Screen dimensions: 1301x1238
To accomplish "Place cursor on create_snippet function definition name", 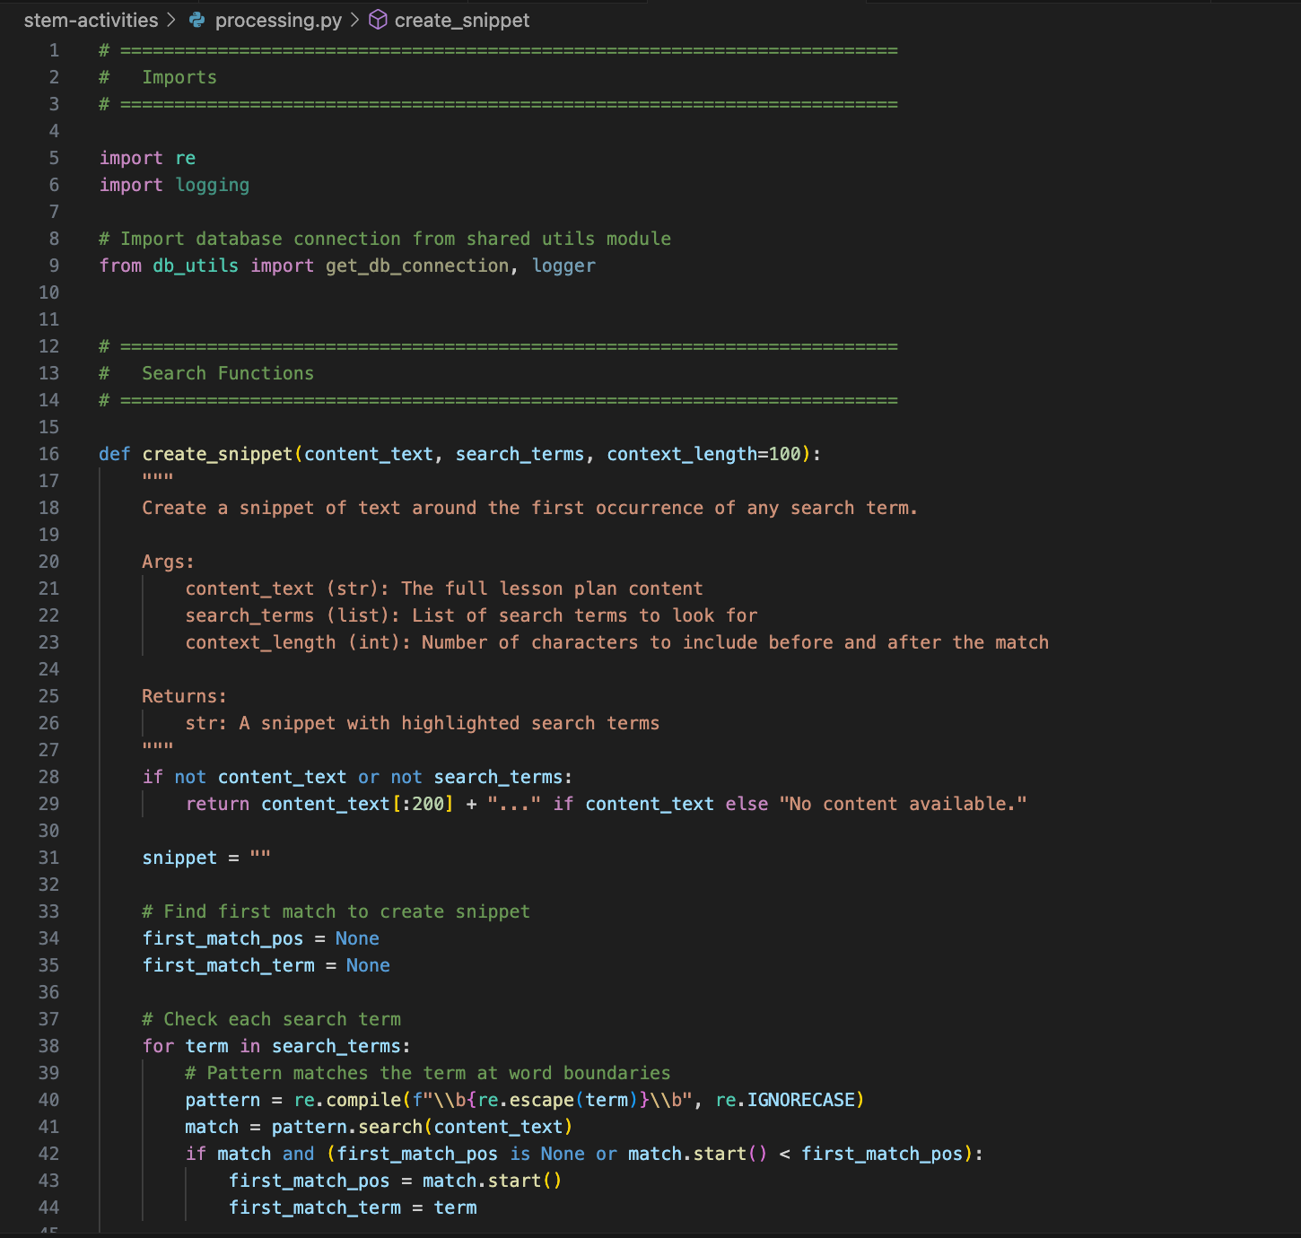I will click(217, 454).
